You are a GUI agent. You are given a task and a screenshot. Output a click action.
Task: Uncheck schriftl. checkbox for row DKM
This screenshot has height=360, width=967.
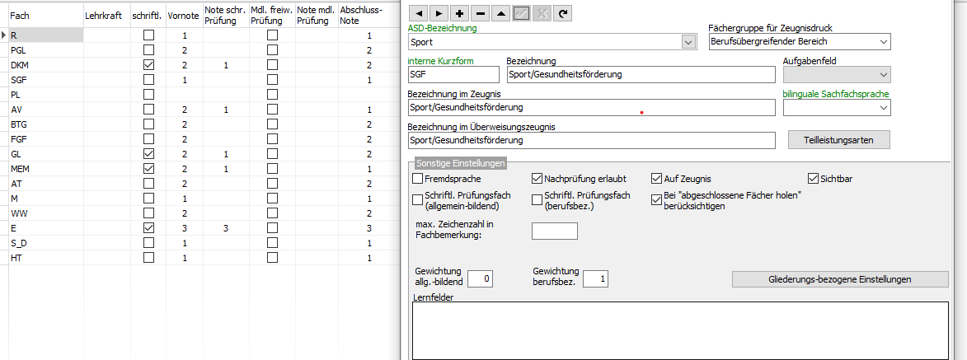tap(148, 65)
